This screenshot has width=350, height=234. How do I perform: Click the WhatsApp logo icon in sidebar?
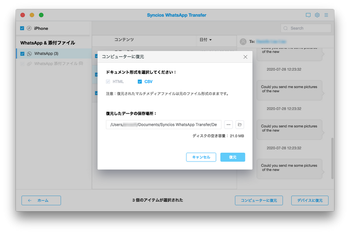(x=29, y=54)
